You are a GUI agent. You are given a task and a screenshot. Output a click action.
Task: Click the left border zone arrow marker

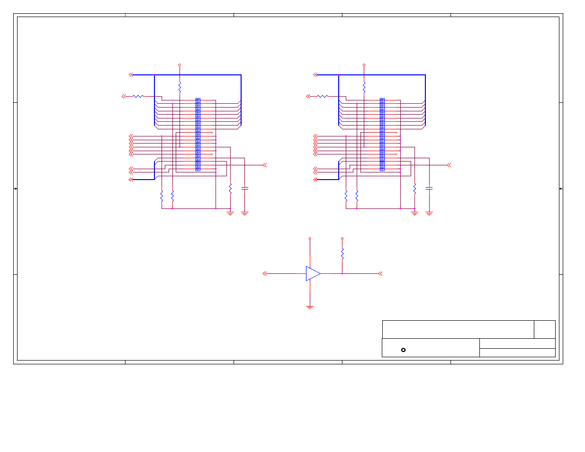tap(16, 189)
